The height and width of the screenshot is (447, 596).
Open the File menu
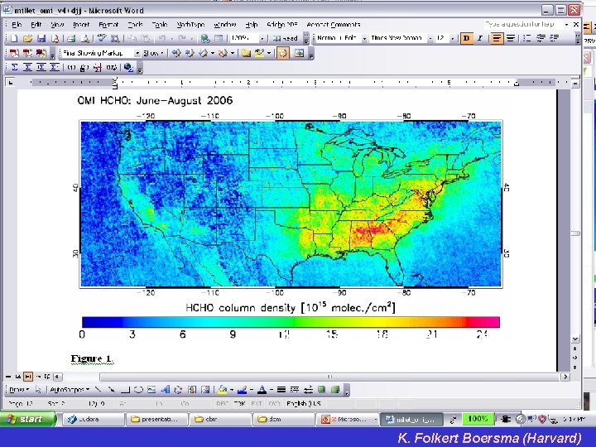coord(17,24)
